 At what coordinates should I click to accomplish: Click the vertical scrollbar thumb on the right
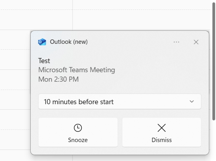[214, 62]
